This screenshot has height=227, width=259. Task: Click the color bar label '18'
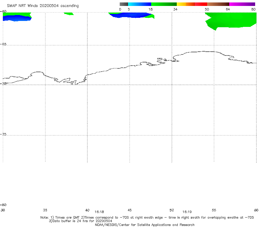150,9
